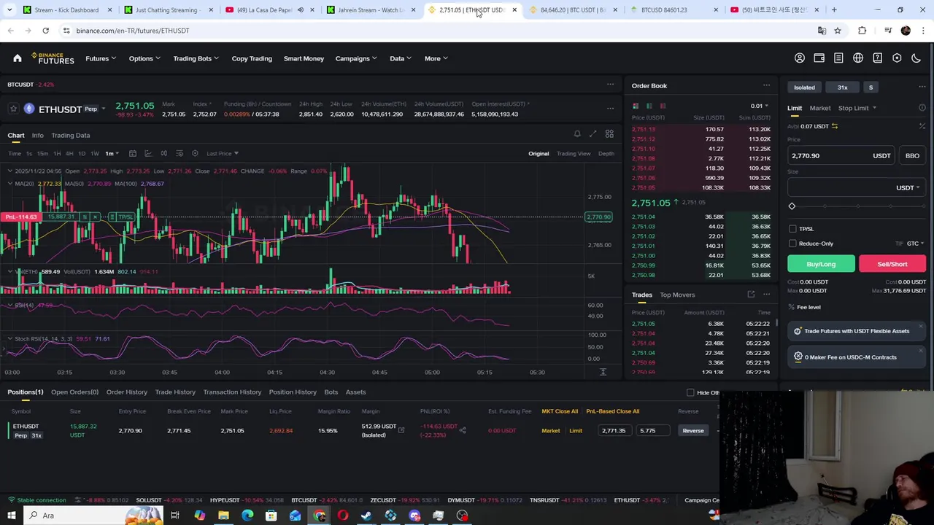Edit position margin icon
This screenshot has width=934, height=525.
401,430
